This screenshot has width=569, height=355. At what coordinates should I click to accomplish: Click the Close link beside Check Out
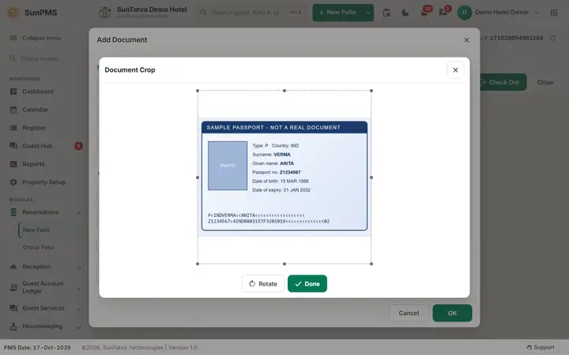(x=545, y=83)
